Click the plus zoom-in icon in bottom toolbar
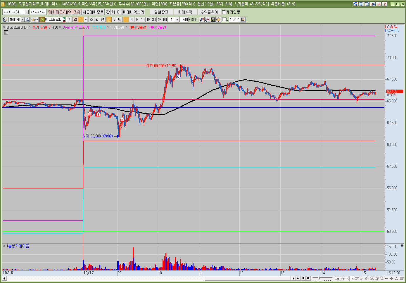This screenshot has height=283, width=406. 391,279
